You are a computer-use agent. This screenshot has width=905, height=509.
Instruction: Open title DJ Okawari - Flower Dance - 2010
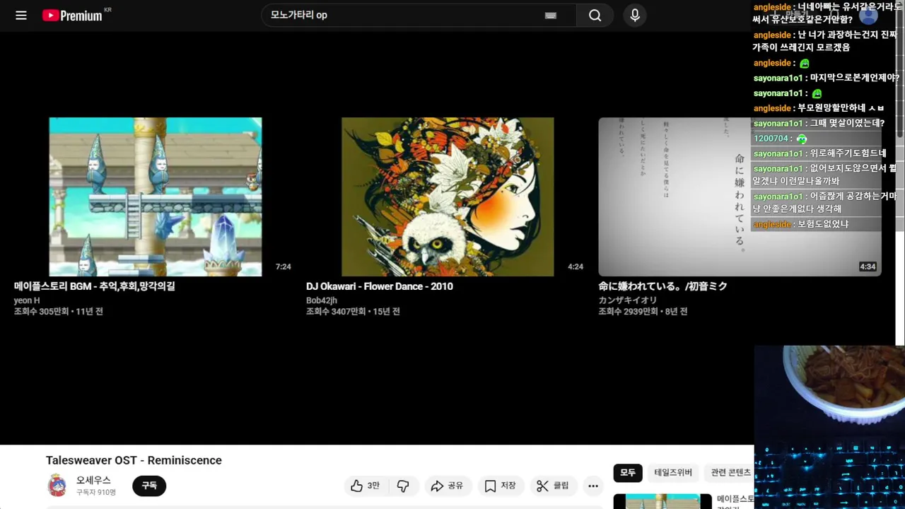pyautogui.click(x=380, y=286)
